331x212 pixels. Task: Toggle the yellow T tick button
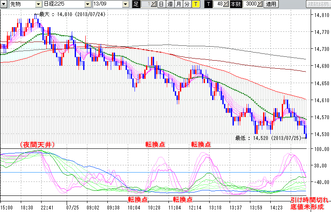click(195, 4)
